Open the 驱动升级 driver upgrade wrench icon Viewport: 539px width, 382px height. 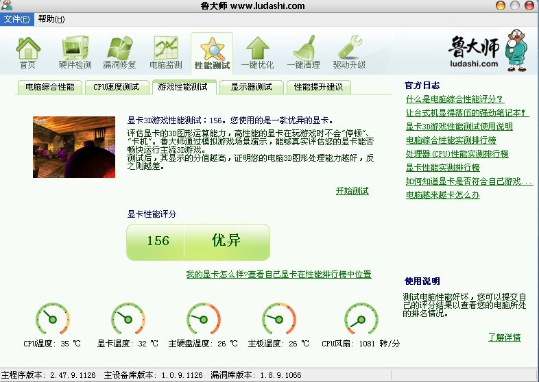[x=349, y=53]
